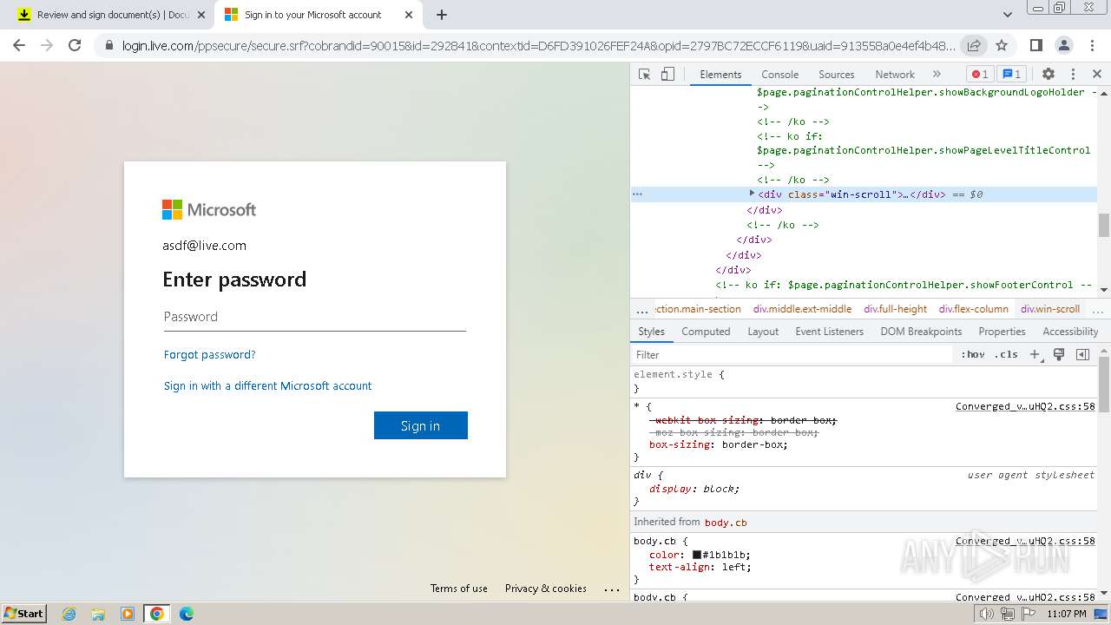1111x625 pixels.
Task: Open the browser side panel icon
Action: click(1035, 45)
